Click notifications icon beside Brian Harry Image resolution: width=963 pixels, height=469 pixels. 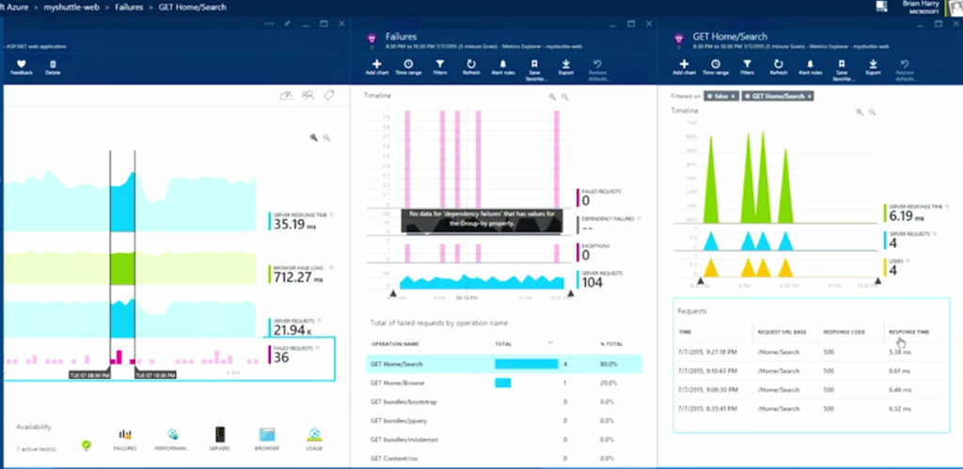click(x=882, y=7)
